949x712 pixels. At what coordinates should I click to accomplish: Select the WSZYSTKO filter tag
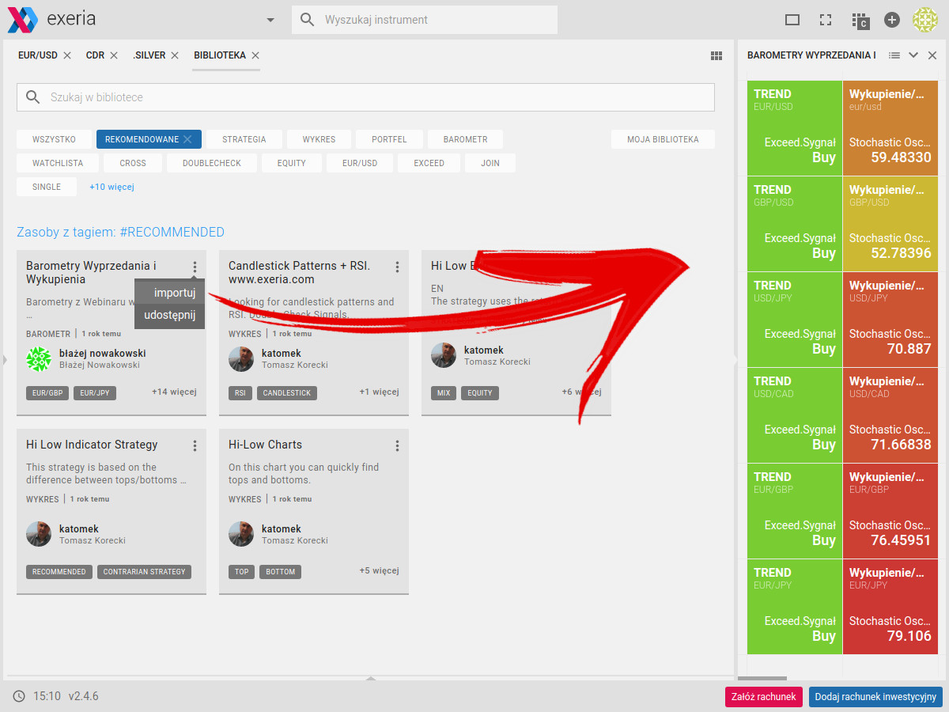[54, 139]
